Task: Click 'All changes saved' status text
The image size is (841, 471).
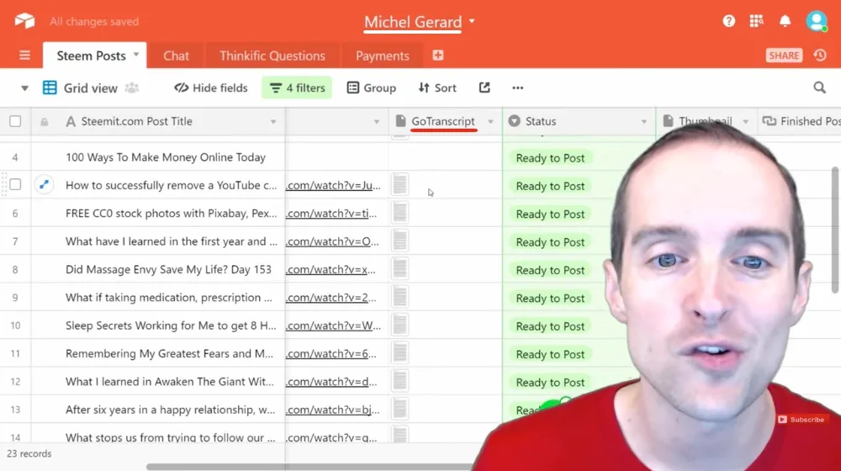Action: [94, 22]
